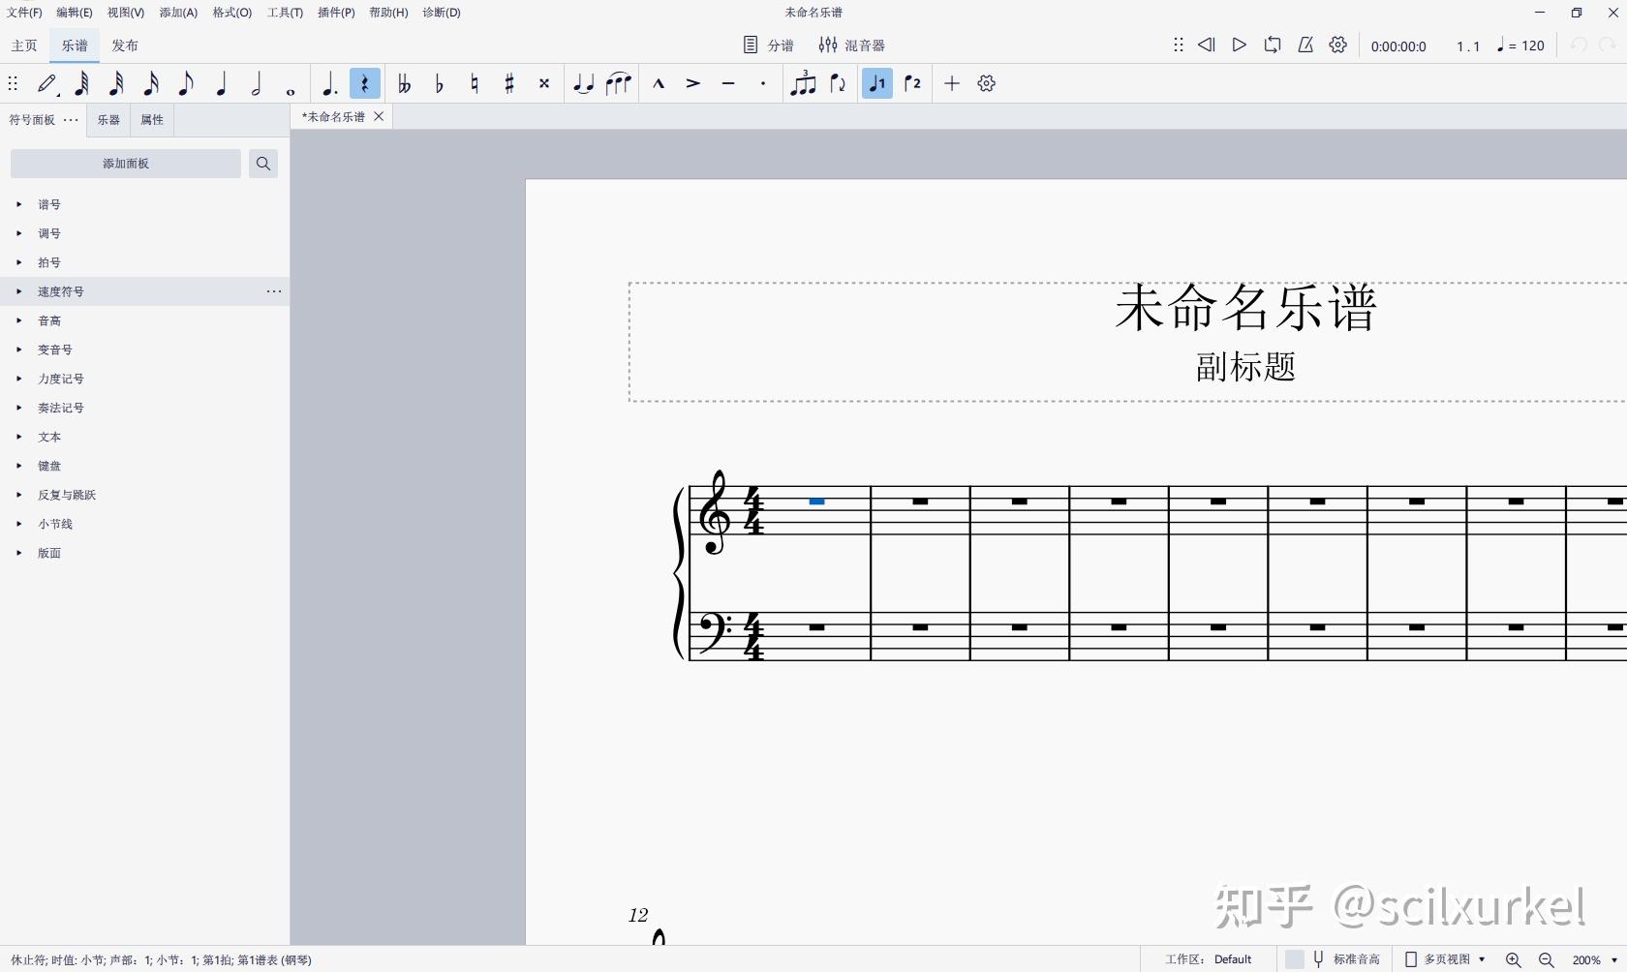Select the eighth note duration
Image resolution: width=1627 pixels, height=972 pixels.
point(186,84)
